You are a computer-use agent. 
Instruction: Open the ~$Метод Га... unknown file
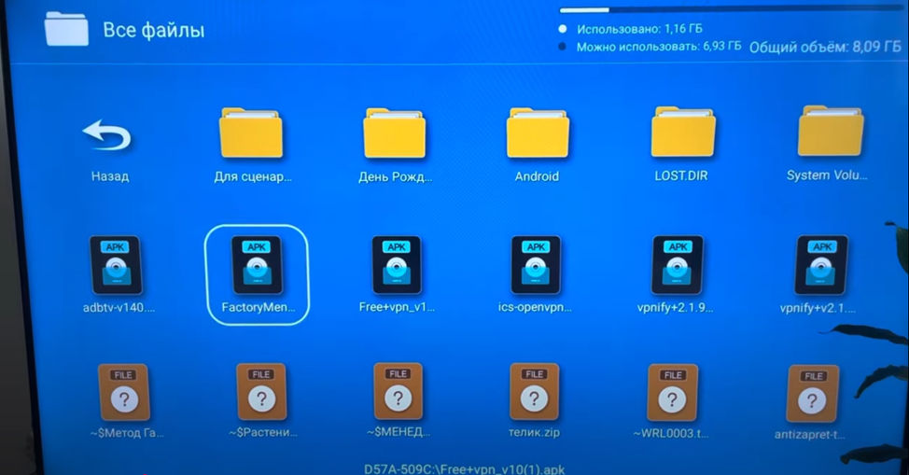coord(123,392)
